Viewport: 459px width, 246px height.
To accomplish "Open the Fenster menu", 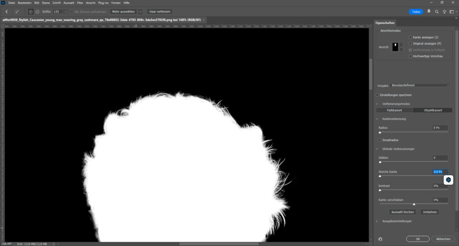I will (x=116, y=3).
